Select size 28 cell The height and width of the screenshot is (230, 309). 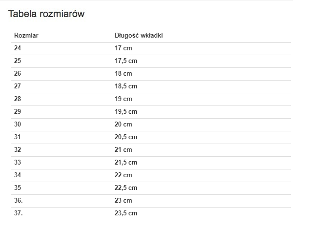pos(18,99)
